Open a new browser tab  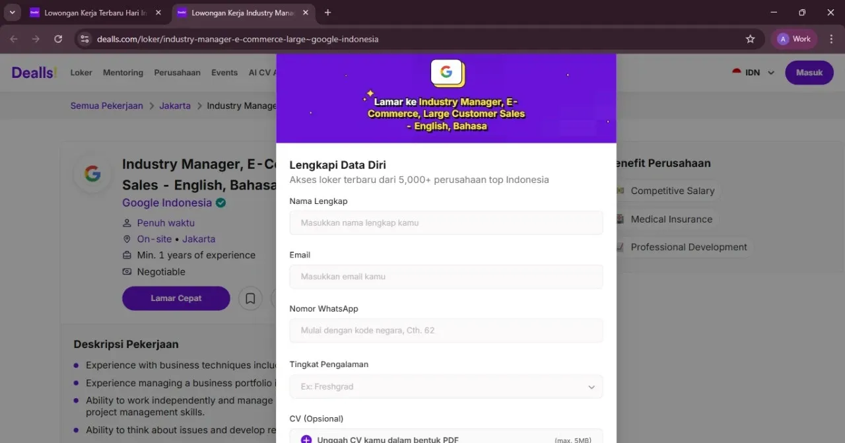[x=328, y=13]
